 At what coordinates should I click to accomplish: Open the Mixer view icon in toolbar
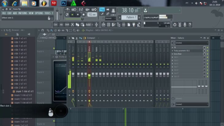tap(124, 25)
